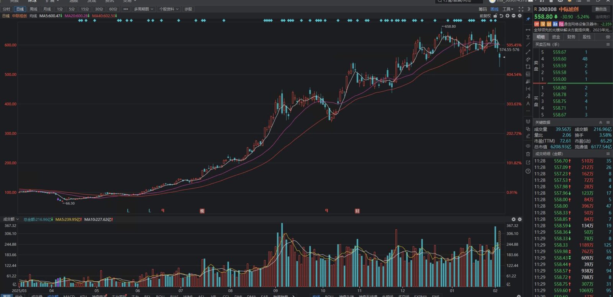This screenshot has width=613, height=297.
Task: Click the magnet snap tool icon
Action: click(528, 122)
